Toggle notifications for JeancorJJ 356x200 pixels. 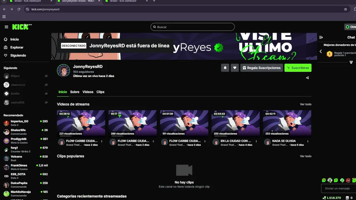pos(46,85)
